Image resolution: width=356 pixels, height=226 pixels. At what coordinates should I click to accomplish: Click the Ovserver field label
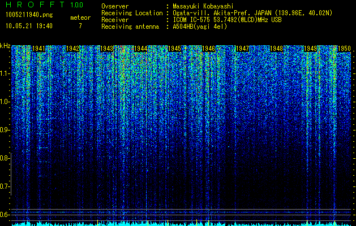115,6
